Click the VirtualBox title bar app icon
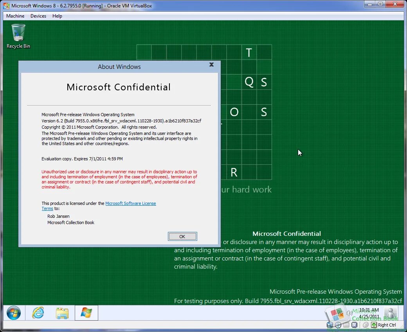Viewport: 407px width, 332px height. point(6,5)
